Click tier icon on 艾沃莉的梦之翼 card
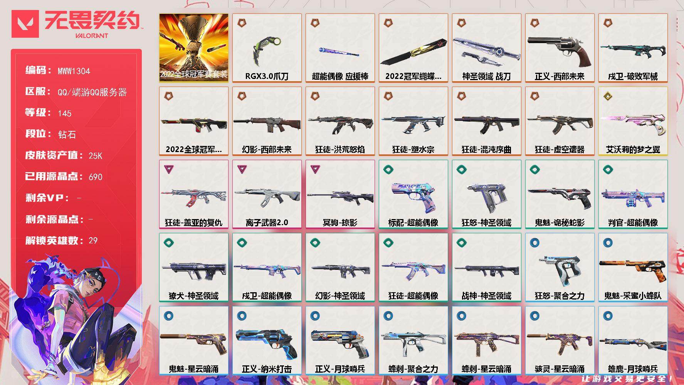Image resolution: width=684 pixels, height=385 pixels. click(x=608, y=96)
